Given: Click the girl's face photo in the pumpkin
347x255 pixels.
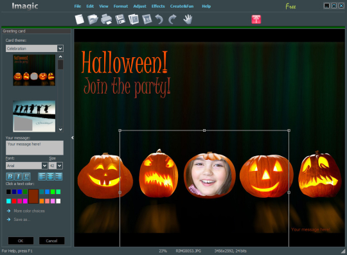Looking at the screenshot, I should (209, 176).
